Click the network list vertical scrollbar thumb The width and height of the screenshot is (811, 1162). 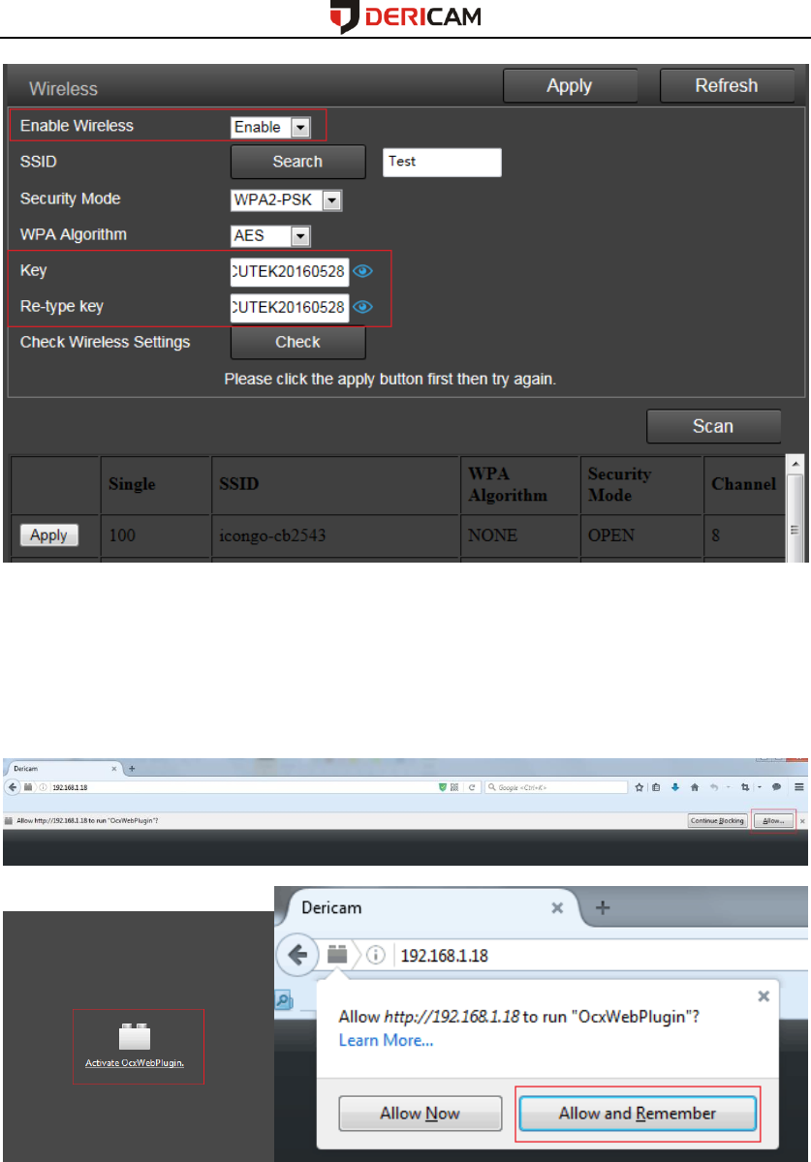(x=794, y=518)
